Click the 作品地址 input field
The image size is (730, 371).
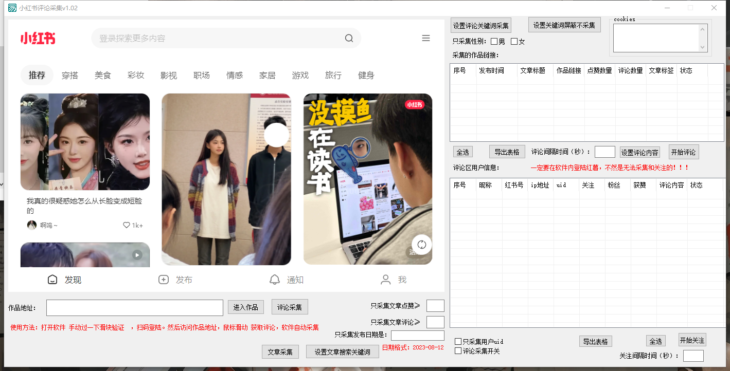[x=134, y=308]
